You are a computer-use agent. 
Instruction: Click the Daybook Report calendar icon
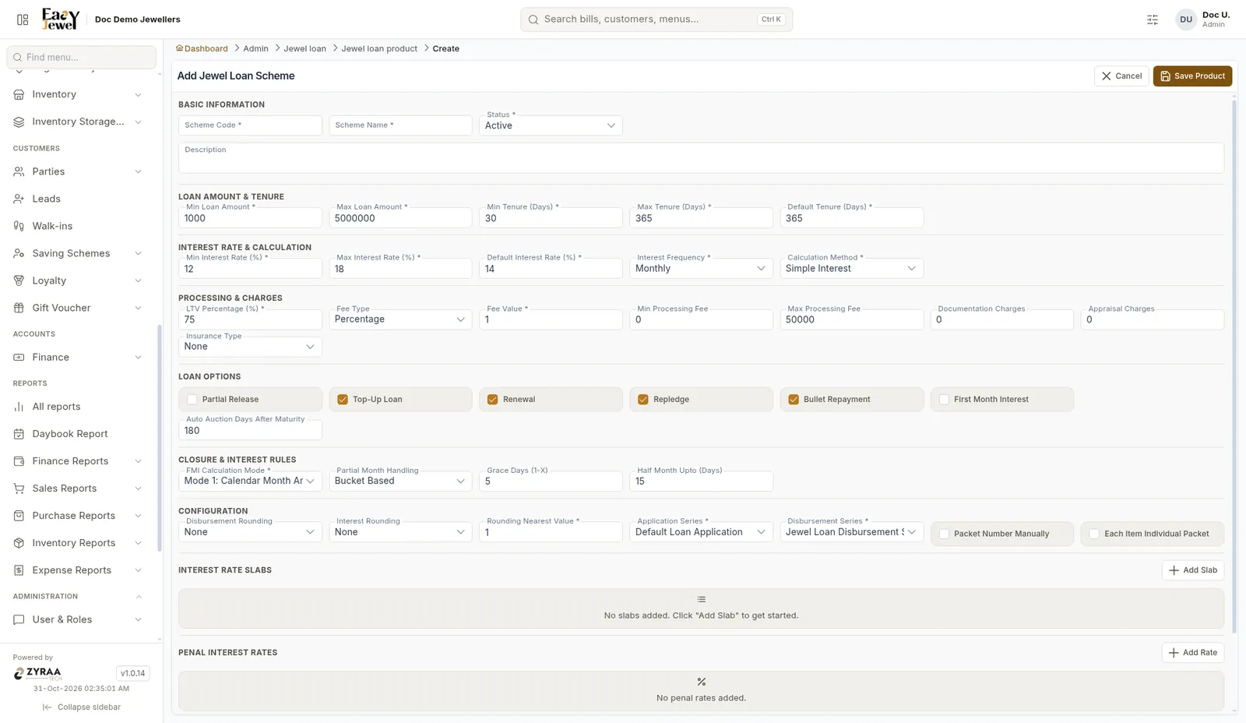tap(19, 434)
